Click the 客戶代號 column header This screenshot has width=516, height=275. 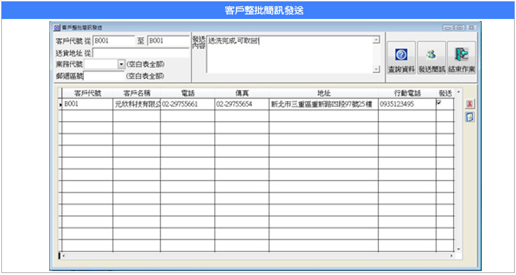(x=87, y=93)
